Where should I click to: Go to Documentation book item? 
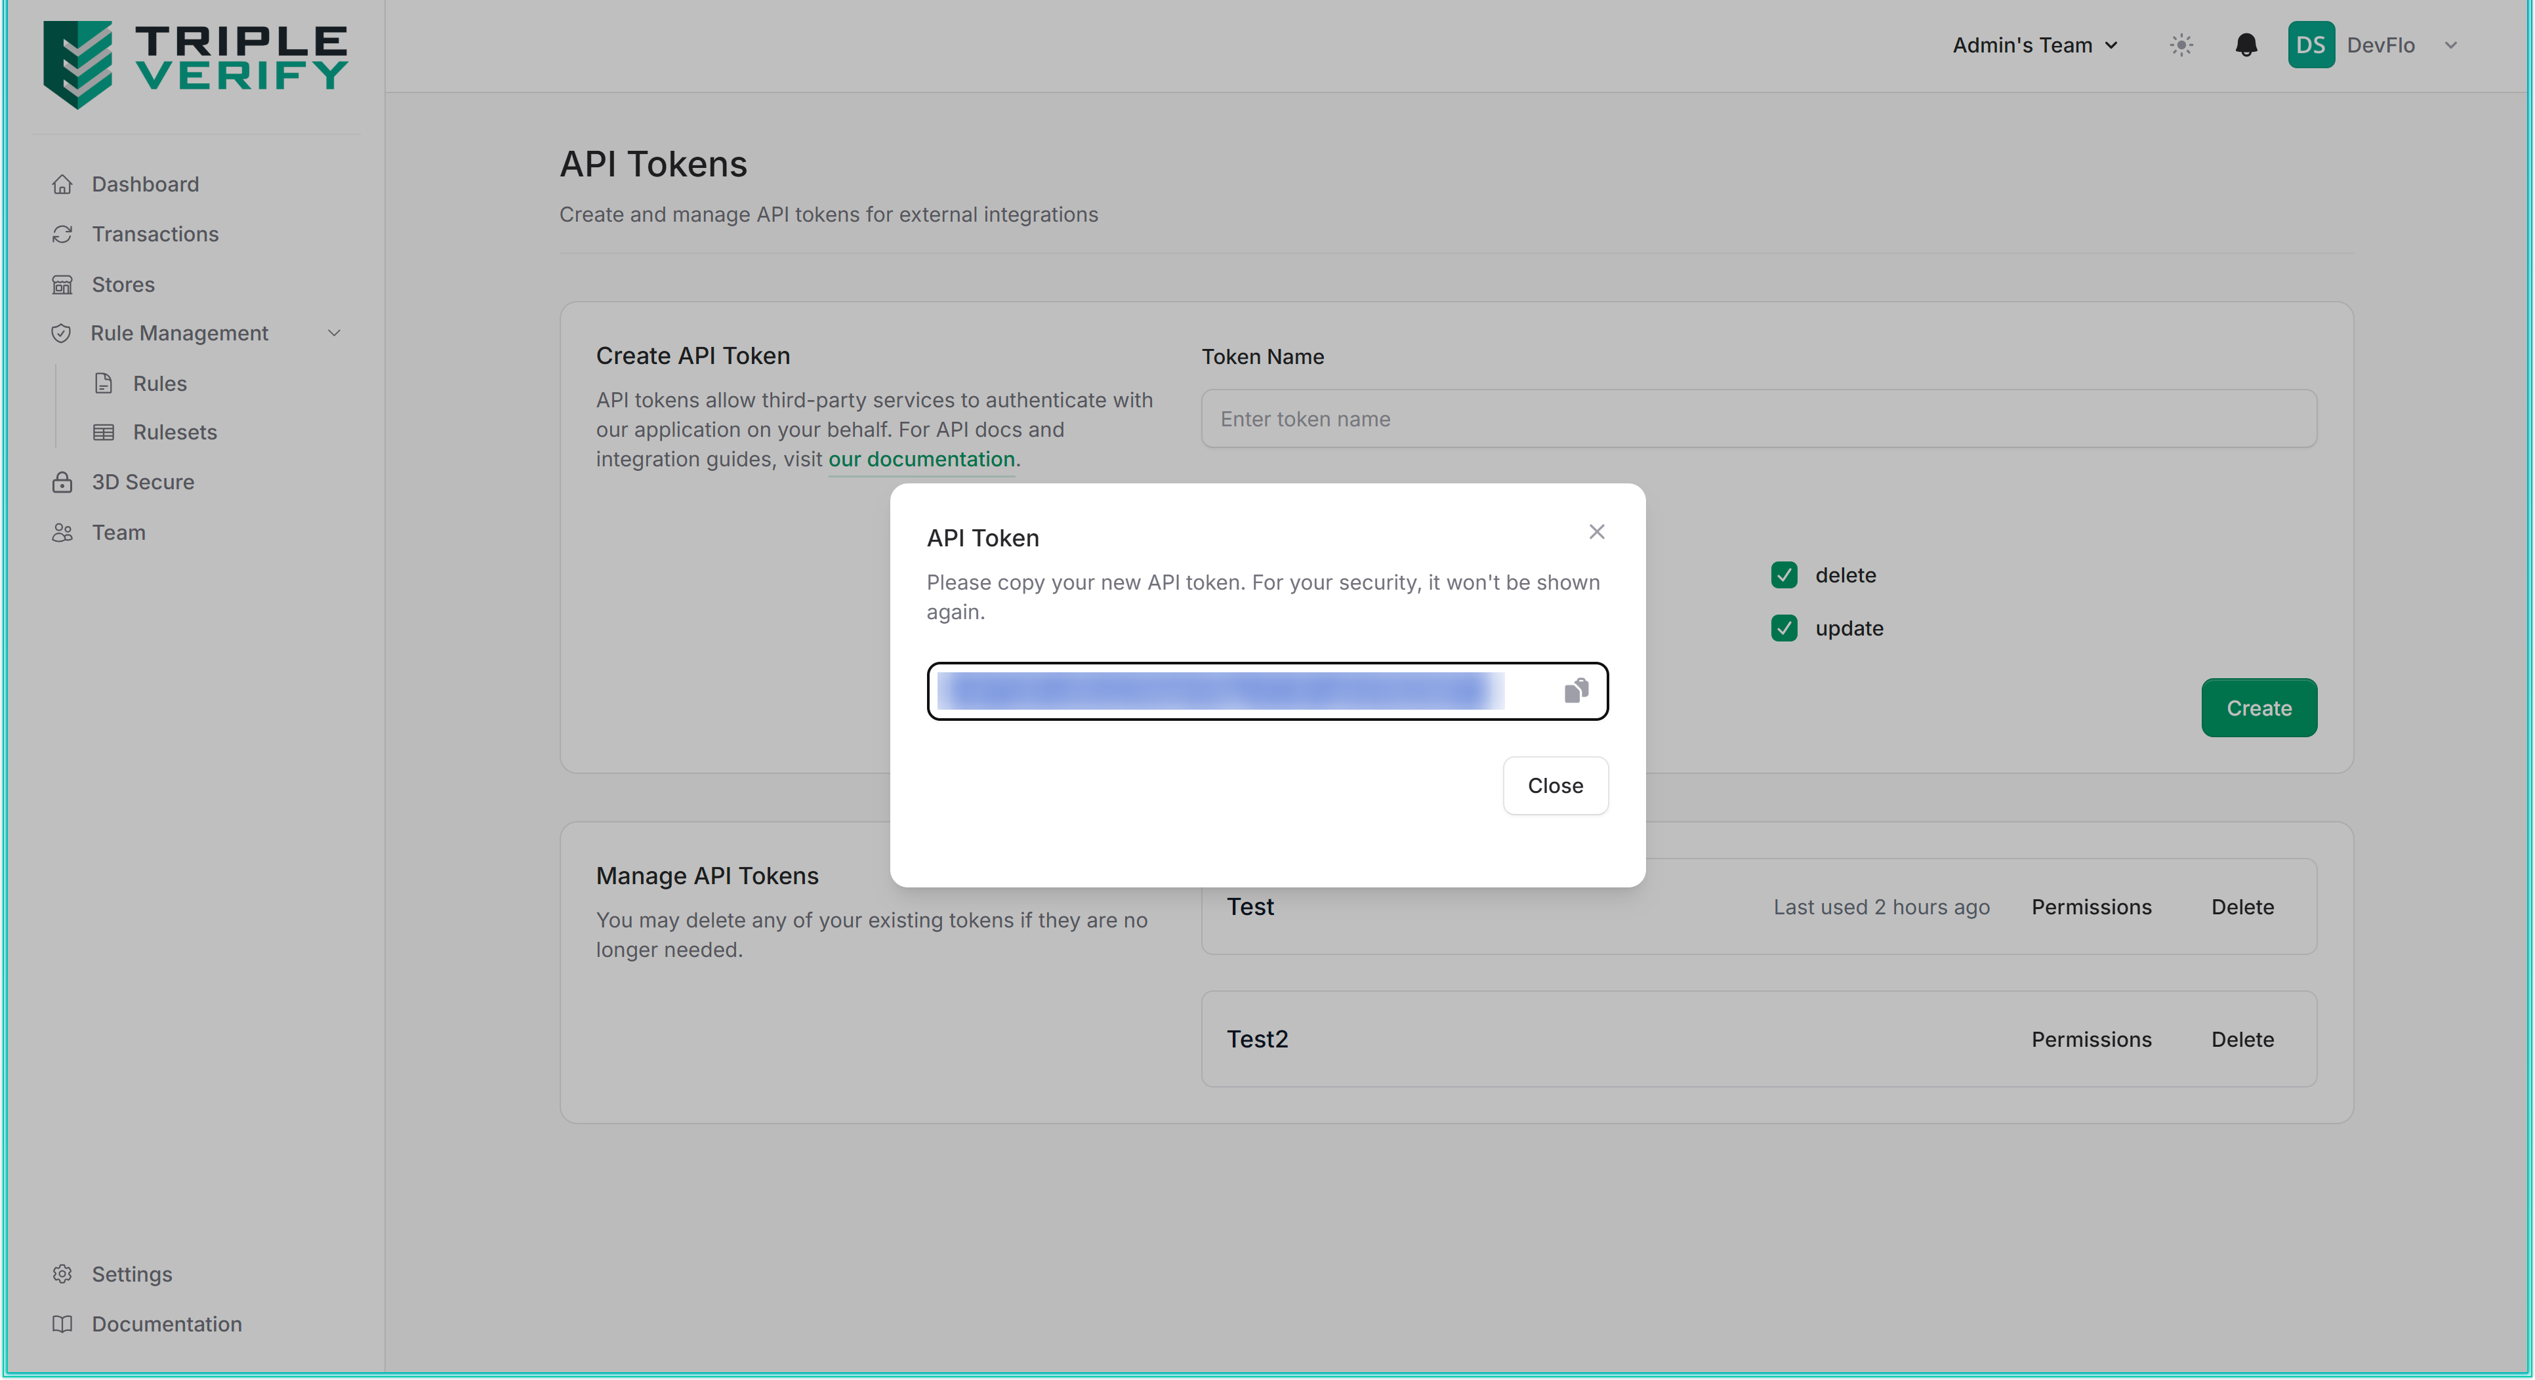[x=165, y=1324]
